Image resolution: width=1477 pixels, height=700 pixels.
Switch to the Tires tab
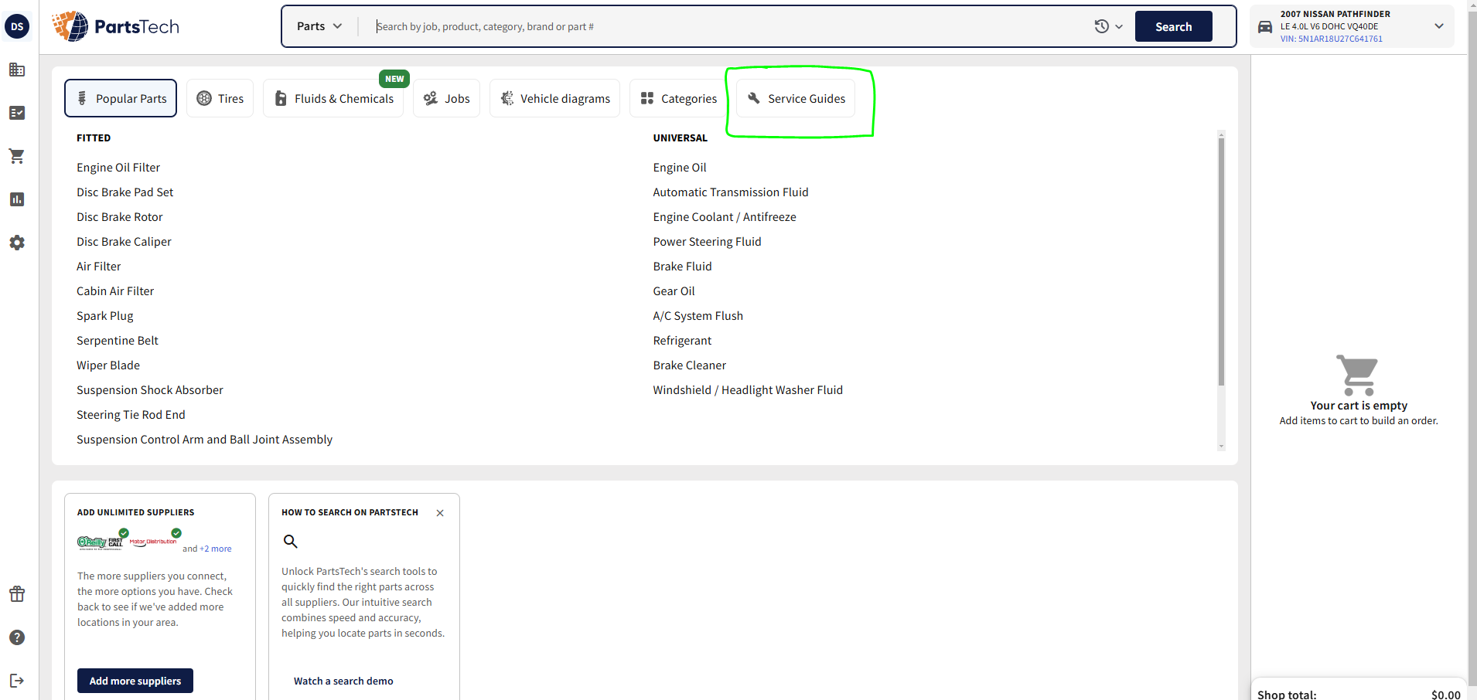(x=220, y=99)
